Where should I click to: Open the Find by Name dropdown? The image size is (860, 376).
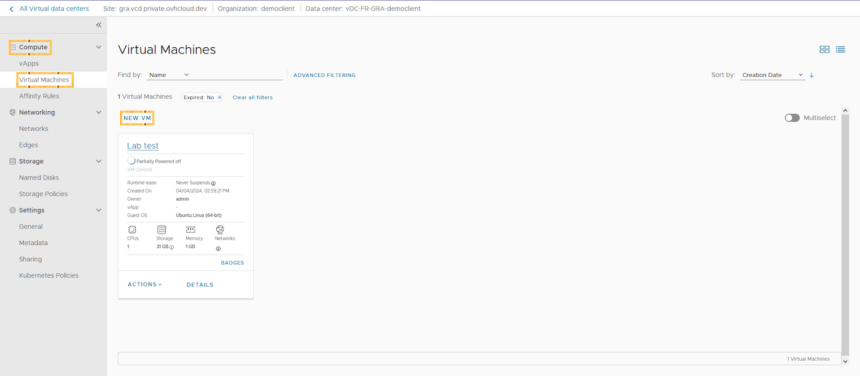coord(168,74)
